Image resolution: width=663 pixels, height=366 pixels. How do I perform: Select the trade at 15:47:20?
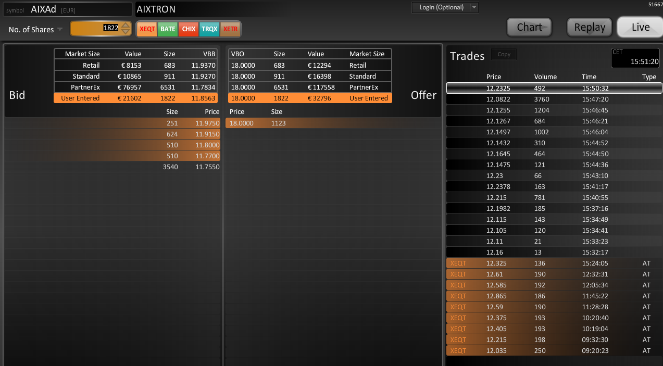554,99
